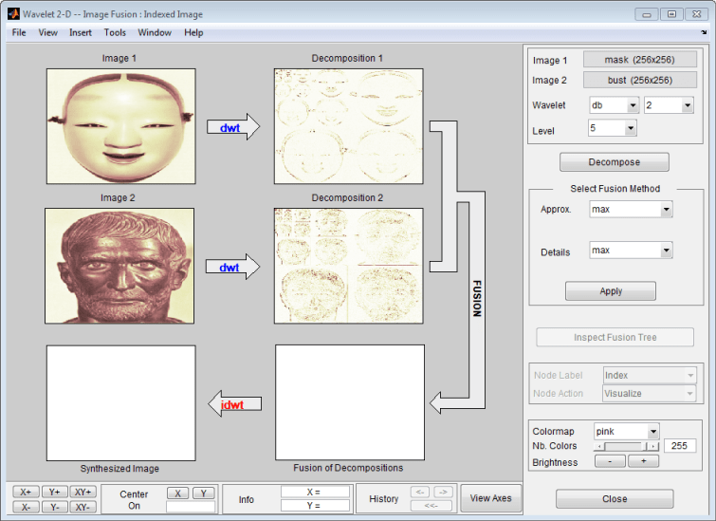Click the History <<- button
716x521 pixels.
(431, 506)
